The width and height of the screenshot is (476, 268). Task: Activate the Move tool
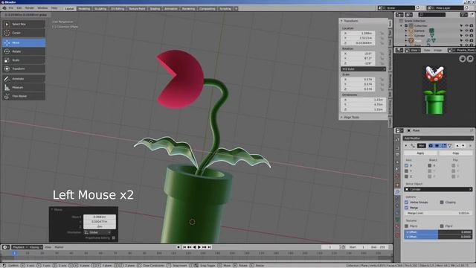(x=24, y=43)
